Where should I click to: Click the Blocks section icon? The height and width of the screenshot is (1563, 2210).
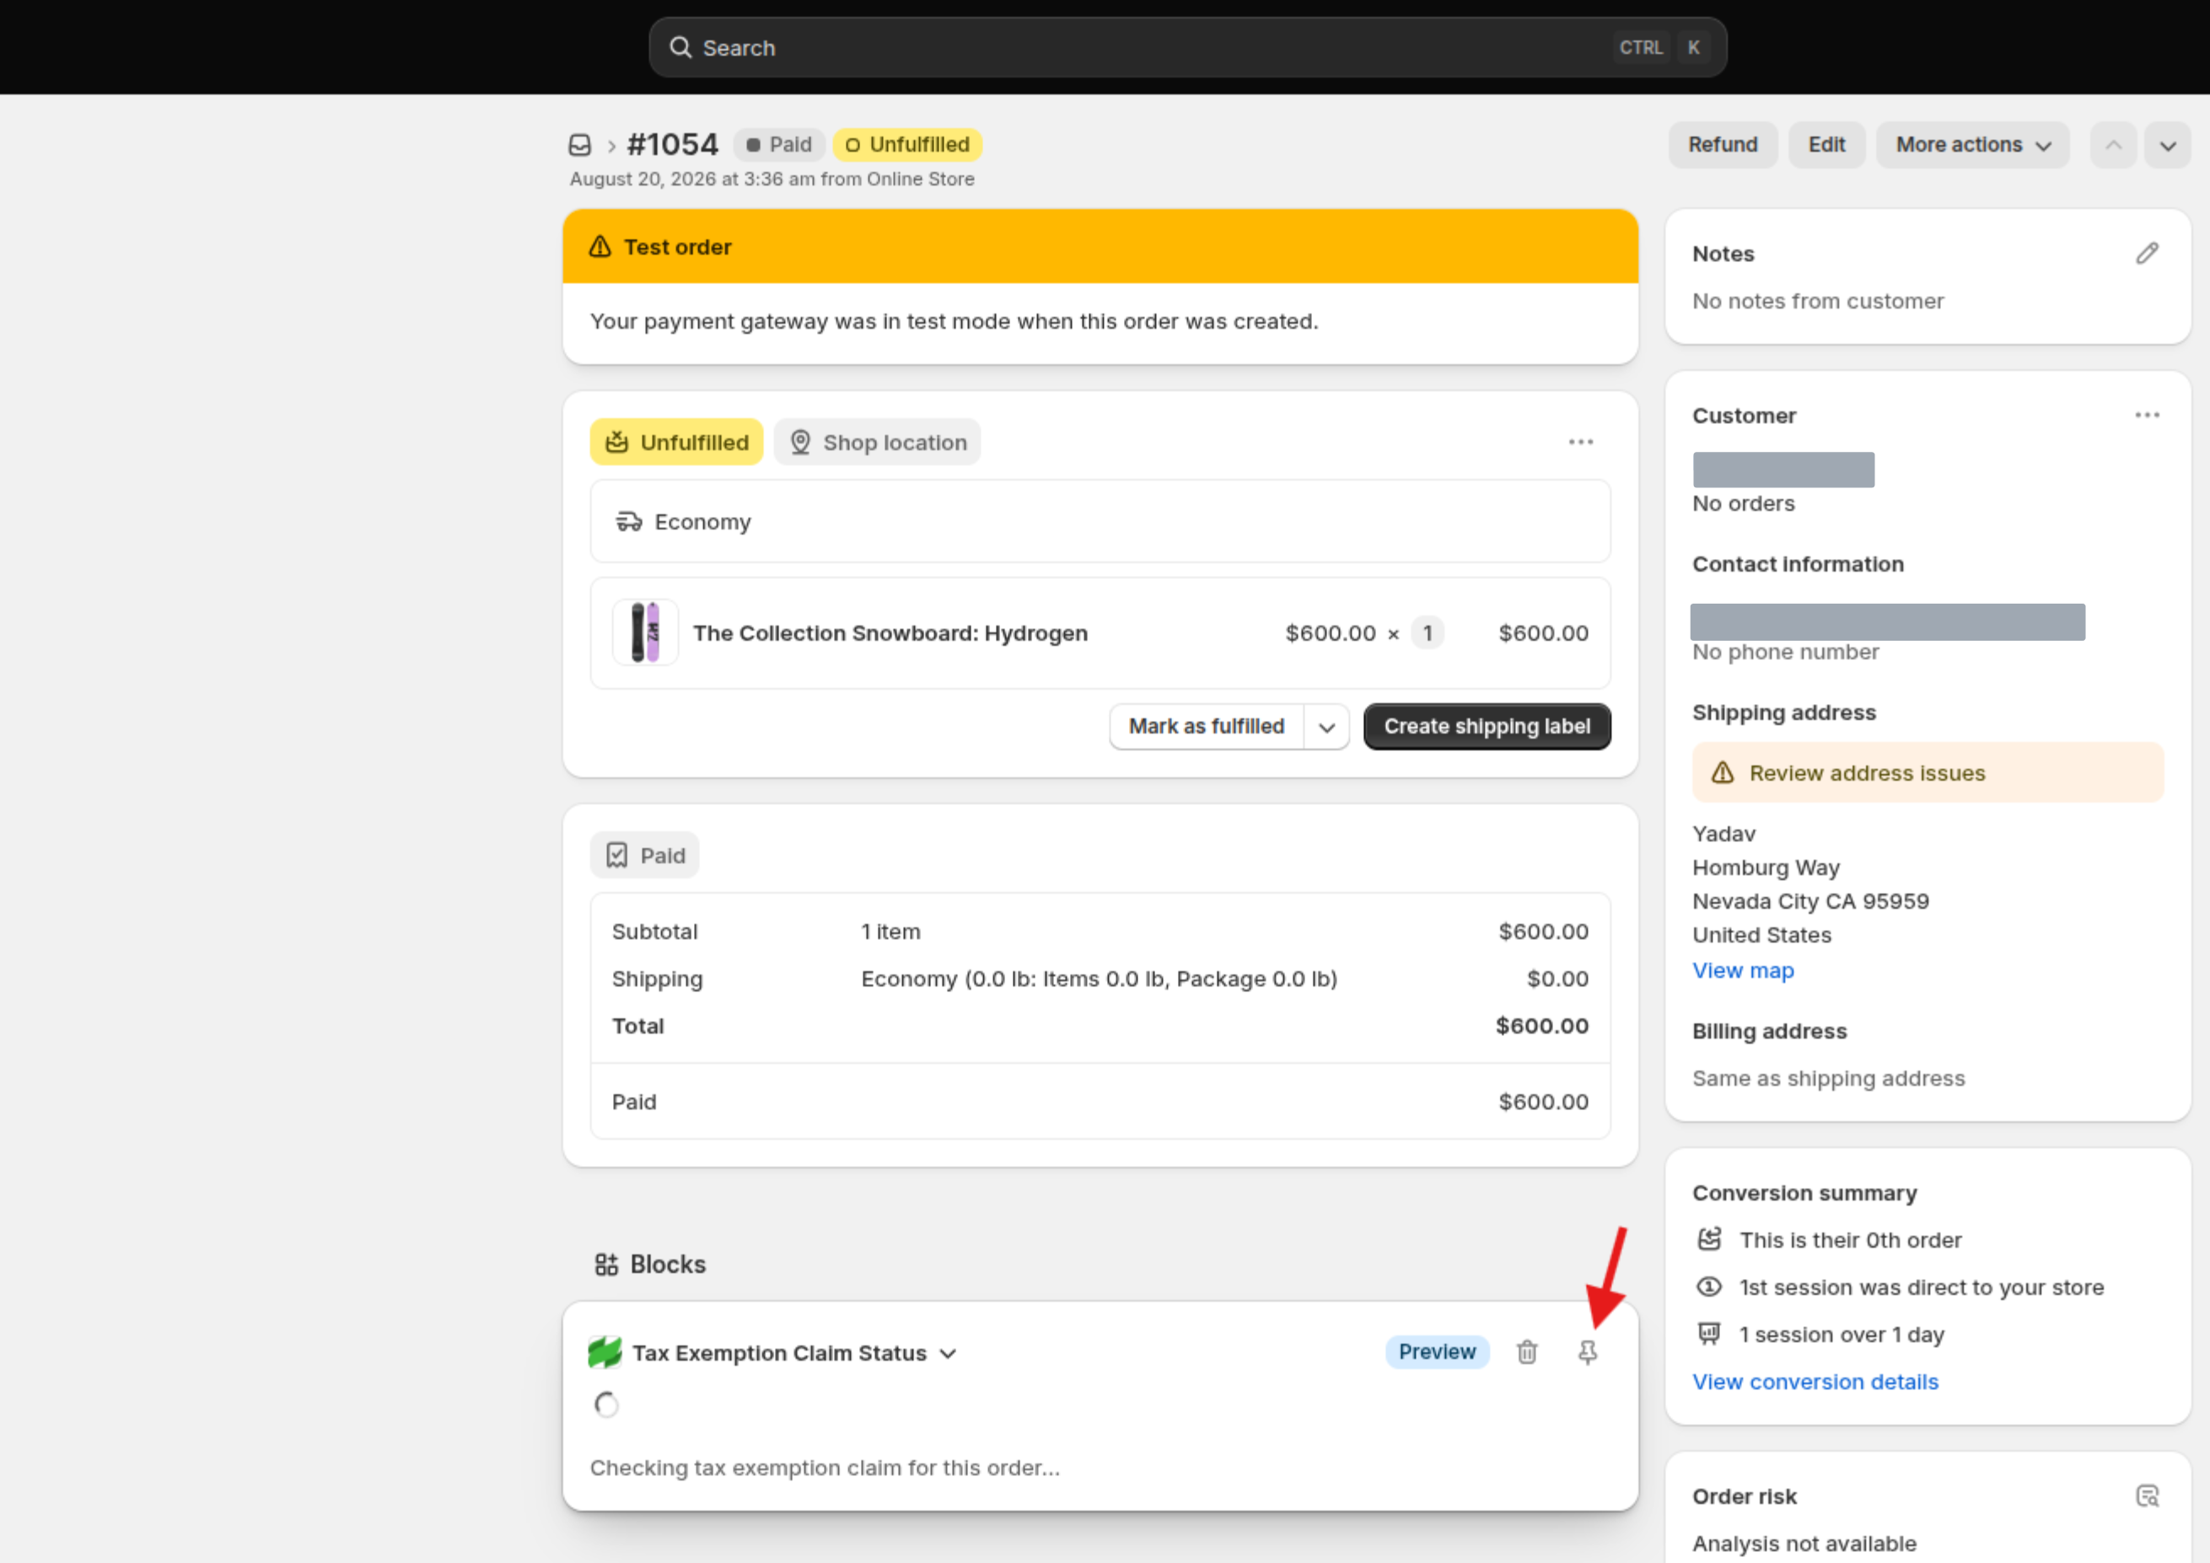point(606,1264)
